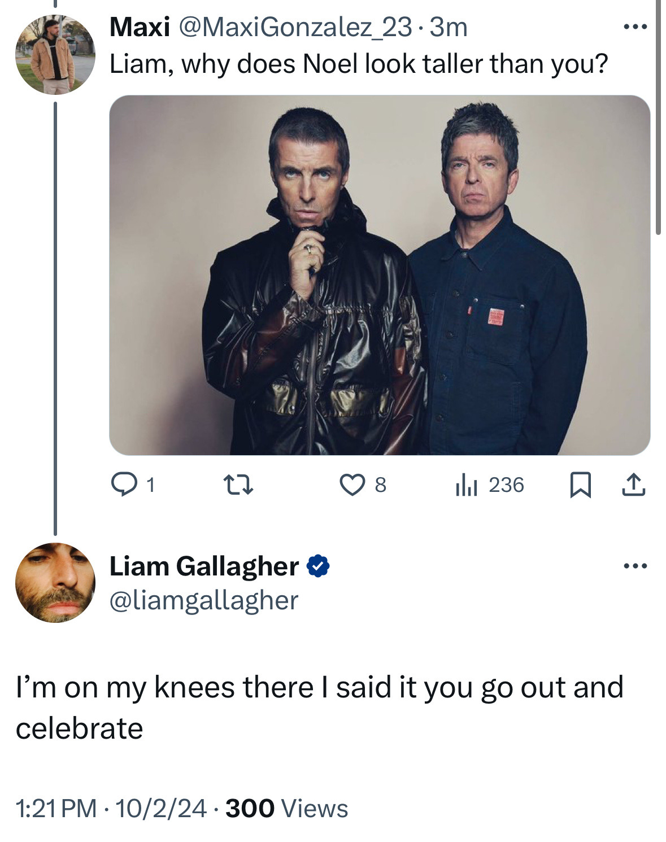Open more options on Liam Gallagher's tweet

point(634,565)
